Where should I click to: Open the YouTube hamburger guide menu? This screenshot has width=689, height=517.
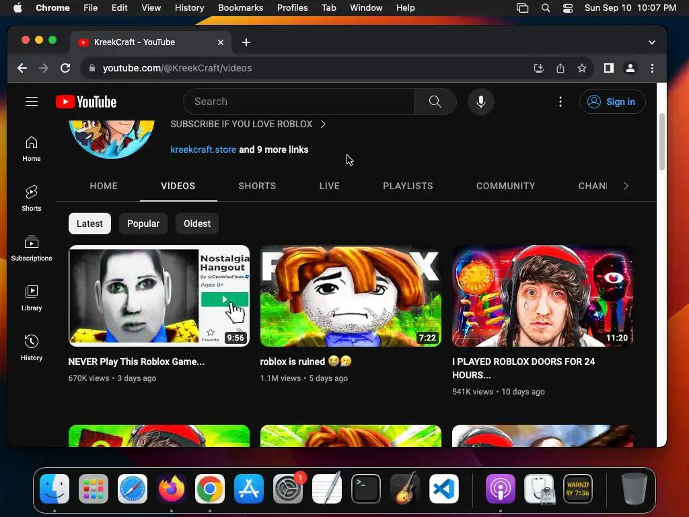click(32, 102)
